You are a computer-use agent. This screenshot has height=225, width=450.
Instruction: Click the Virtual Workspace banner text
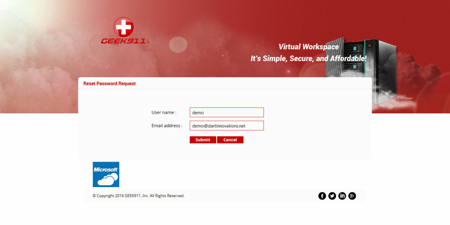point(308,46)
